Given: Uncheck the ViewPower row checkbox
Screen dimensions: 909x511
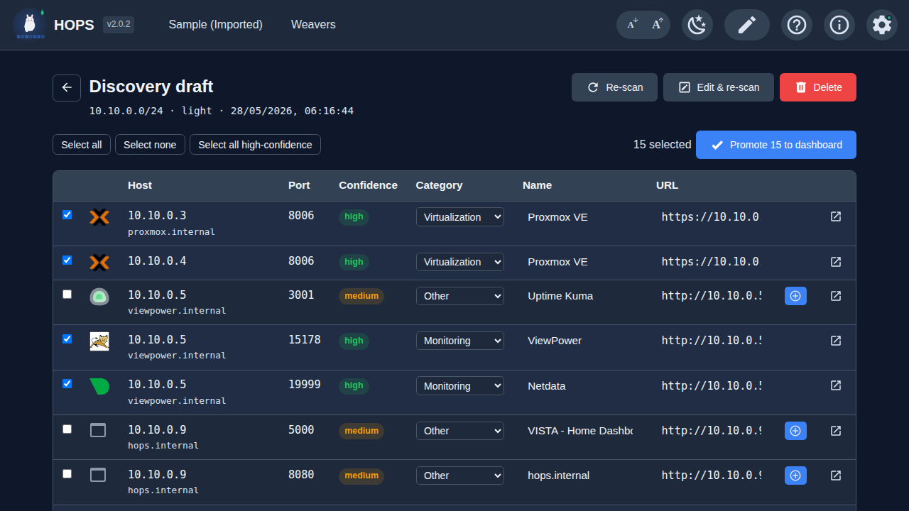Looking at the screenshot, I should tap(67, 339).
